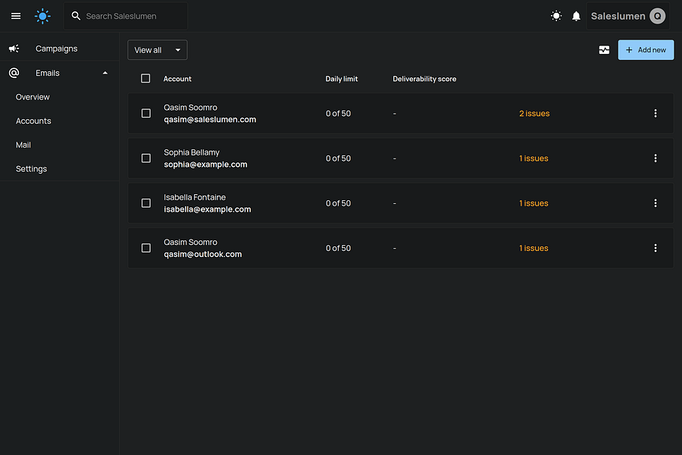Click the activity monitor icon beside Add new

click(x=604, y=50)
